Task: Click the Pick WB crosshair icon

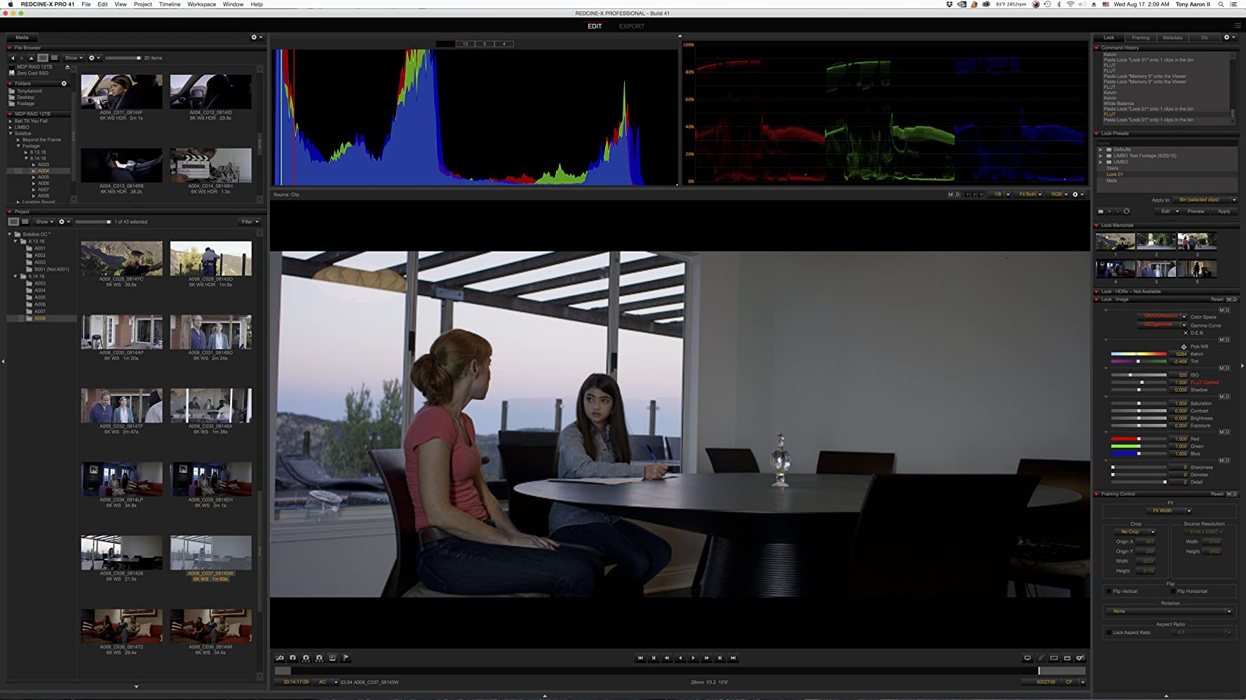Action: 1184,347
